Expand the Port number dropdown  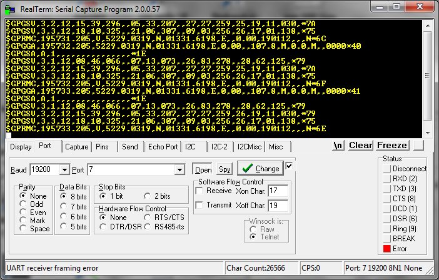click(179, 170)
